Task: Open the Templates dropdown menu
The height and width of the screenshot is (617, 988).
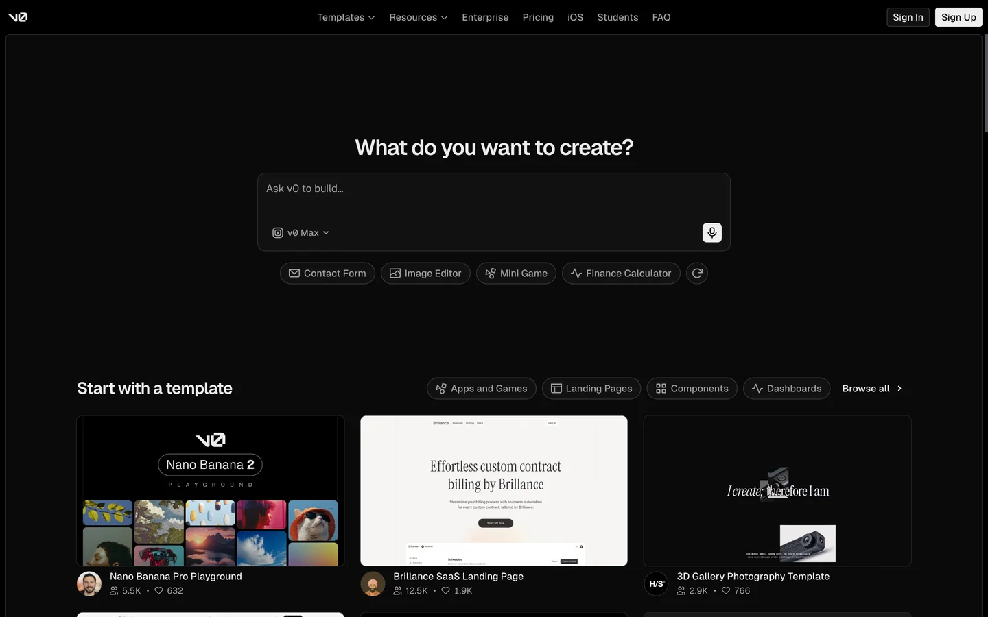Action: (346, 17)
